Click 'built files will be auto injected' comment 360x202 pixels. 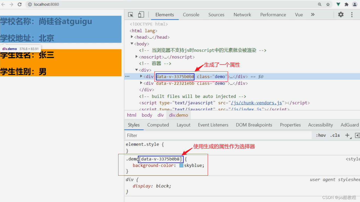pos(193,96)
